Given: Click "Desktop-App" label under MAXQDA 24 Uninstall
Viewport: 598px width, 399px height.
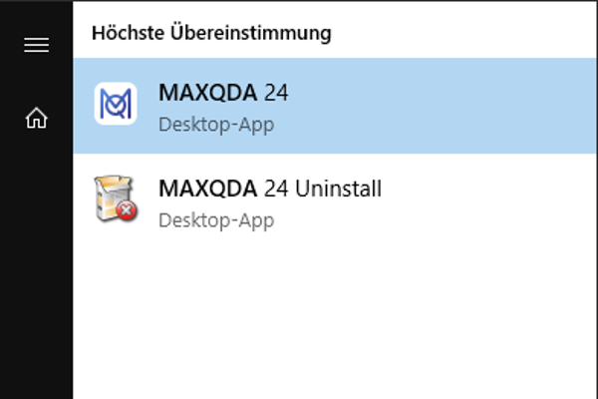Looking at the screenshot, I should tap(215, 219).
